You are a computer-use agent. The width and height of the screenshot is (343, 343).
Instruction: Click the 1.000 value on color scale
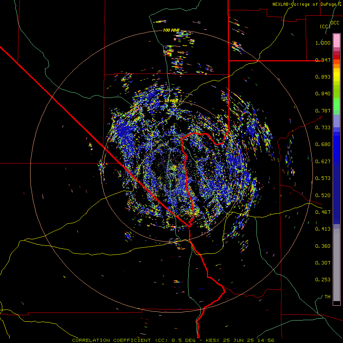[323, 43]
